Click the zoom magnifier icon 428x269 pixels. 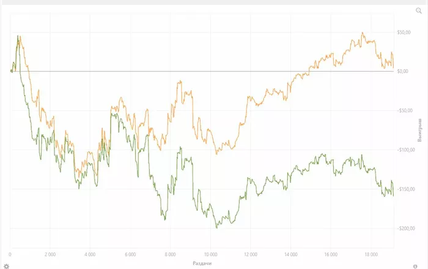point(419,11)
